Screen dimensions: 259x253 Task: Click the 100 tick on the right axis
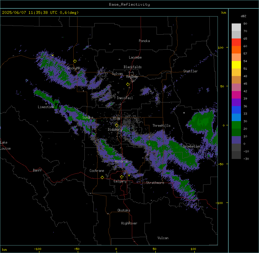pos(221,47)
